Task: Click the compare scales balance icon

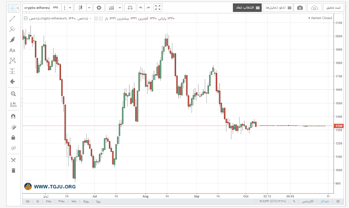Action: point(130,8)
